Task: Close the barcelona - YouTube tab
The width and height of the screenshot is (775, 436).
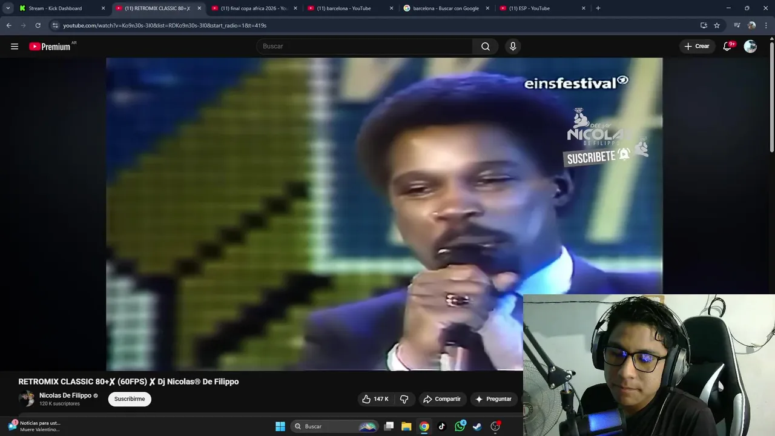Action: click(391, 8)
